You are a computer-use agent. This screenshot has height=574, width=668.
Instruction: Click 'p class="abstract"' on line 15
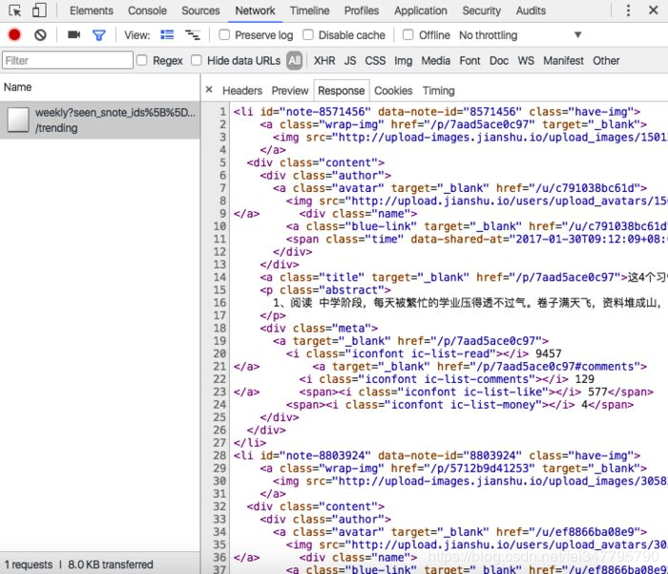[325, 290]
